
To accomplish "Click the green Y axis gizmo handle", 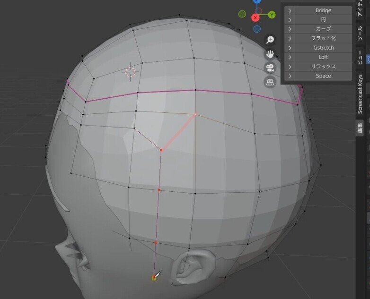I will (x=272, y=15).
